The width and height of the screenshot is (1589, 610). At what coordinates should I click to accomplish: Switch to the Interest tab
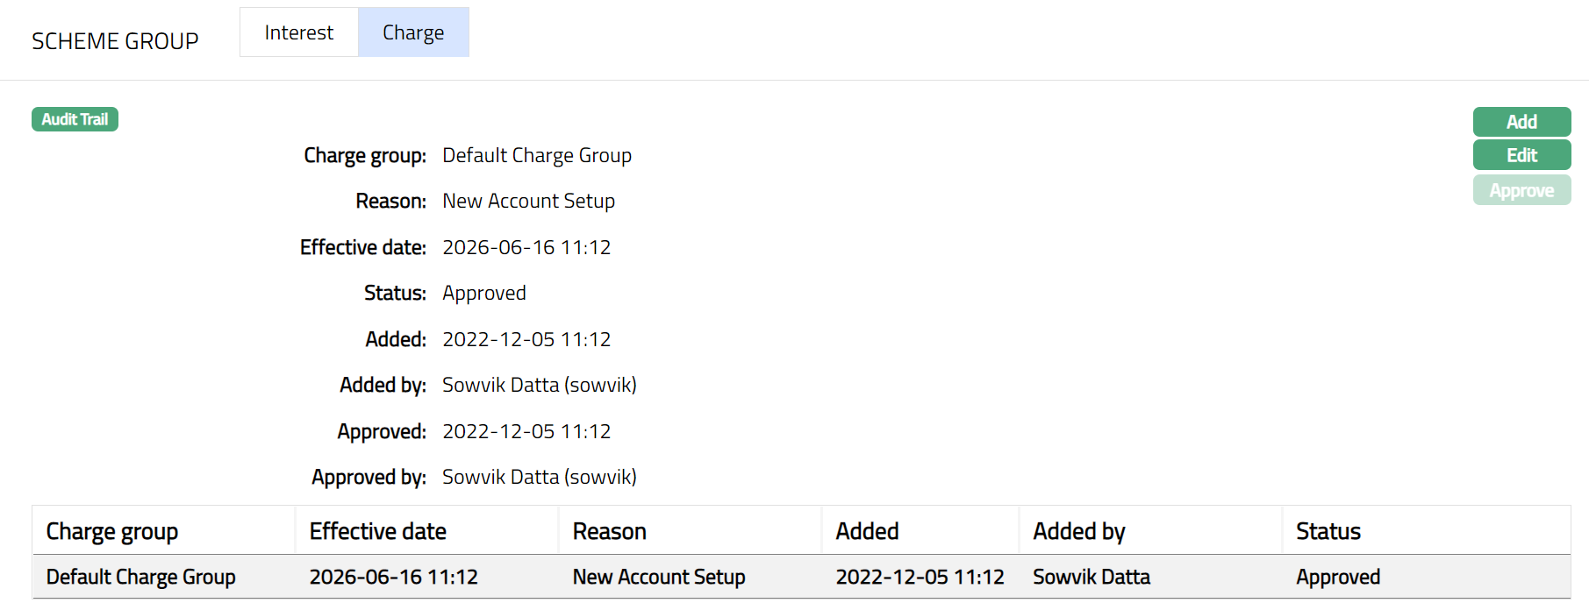(x=298, y=32)
